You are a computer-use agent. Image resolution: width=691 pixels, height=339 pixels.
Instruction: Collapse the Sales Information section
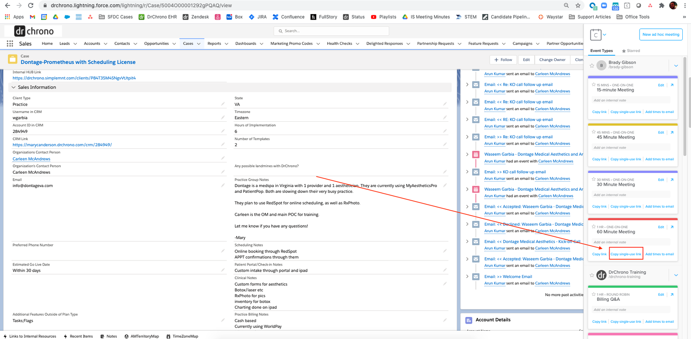[x=14, y=87]
